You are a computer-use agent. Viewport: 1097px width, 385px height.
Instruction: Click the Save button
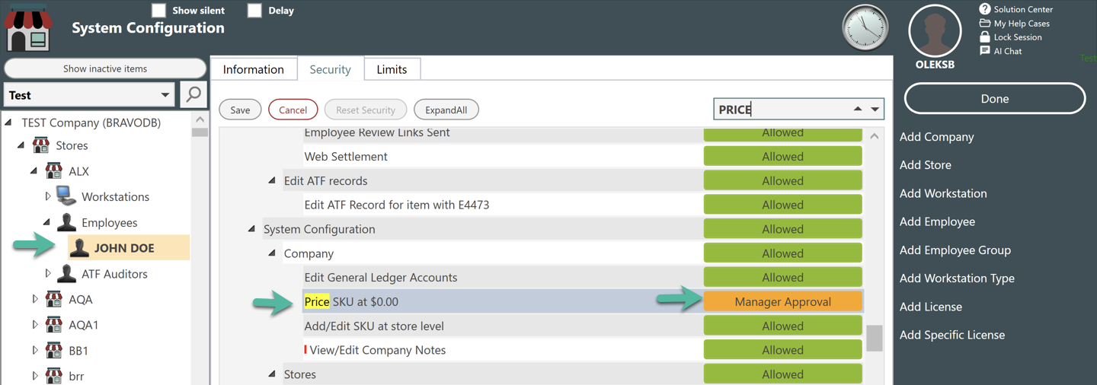(240, 110)
